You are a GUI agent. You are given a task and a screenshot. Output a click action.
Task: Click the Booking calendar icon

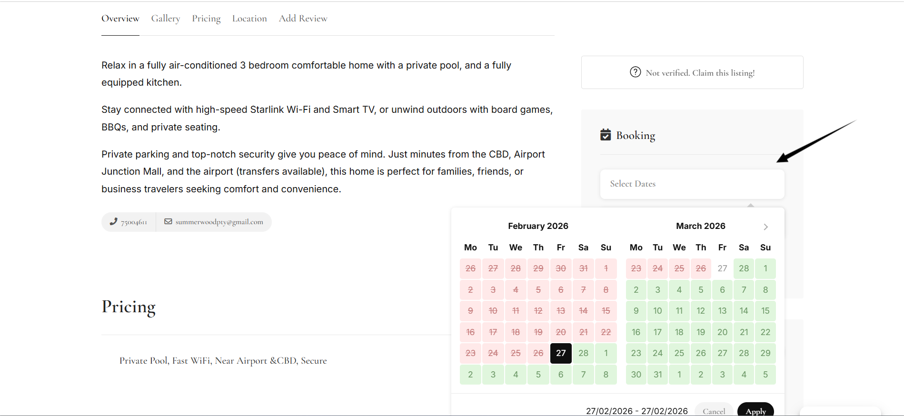[x=606, y=135]
